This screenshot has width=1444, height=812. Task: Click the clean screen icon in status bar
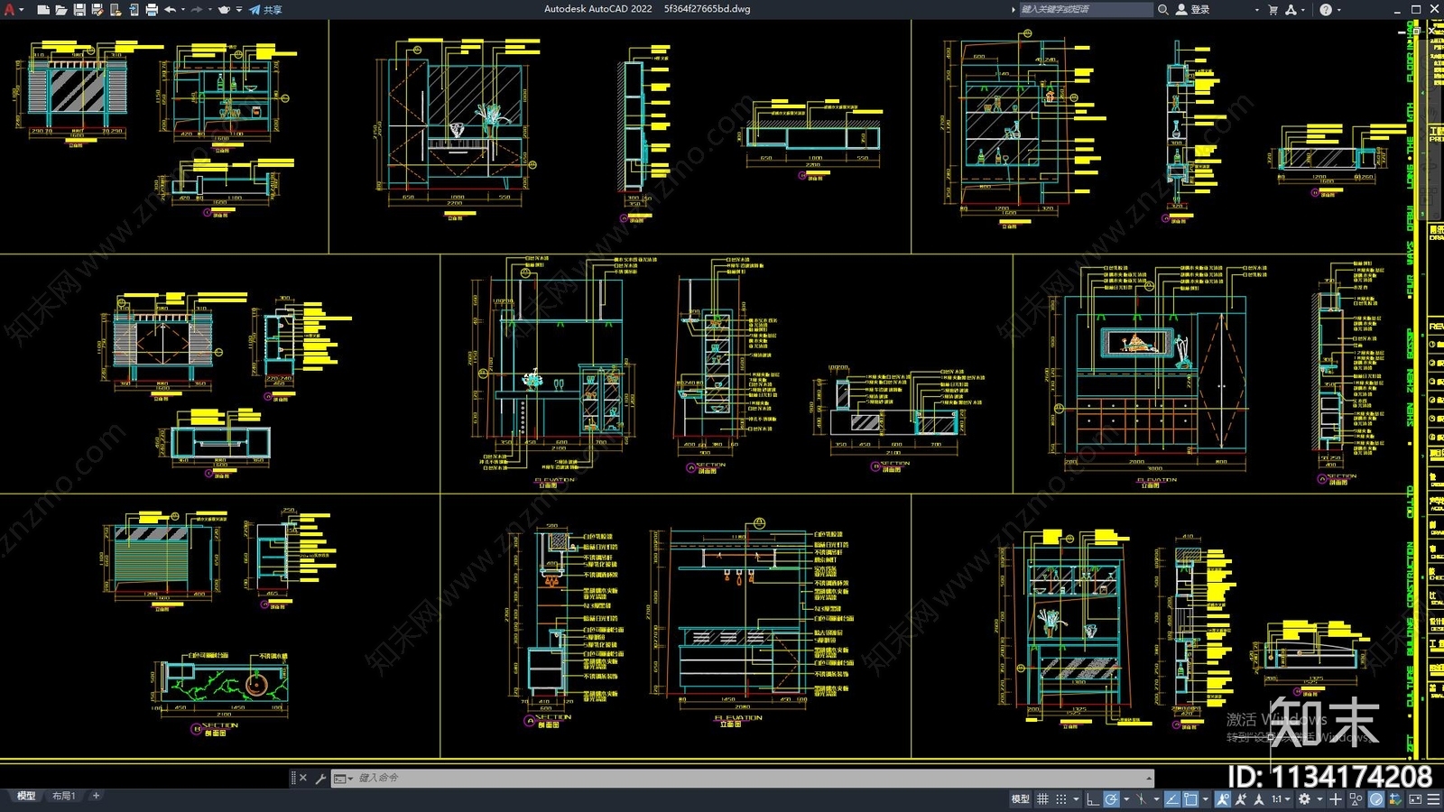[1415, 799]
